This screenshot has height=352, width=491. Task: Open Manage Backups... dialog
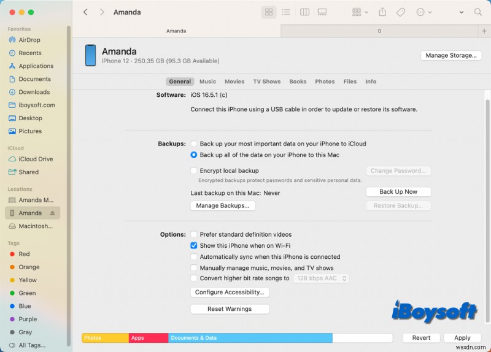click(x=223, y=205)
